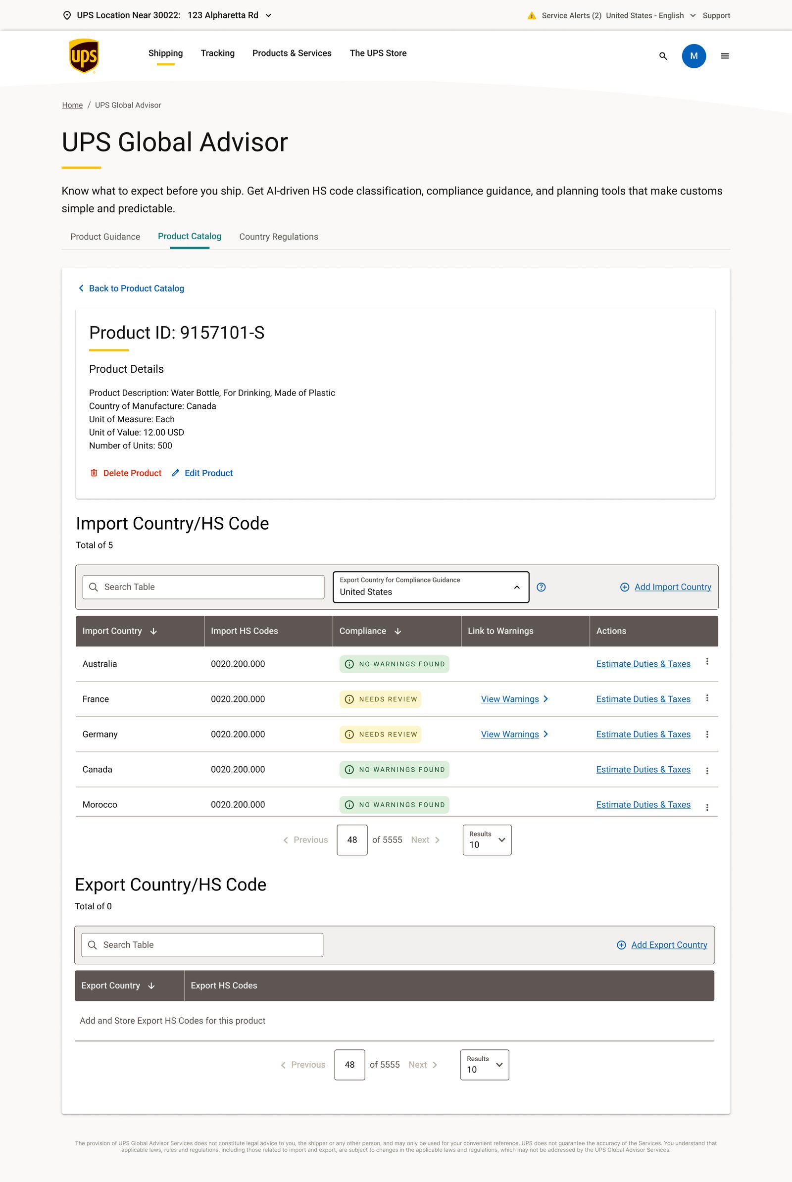Click Estimate Duties & Taxes for Germany
This screenshot has height=1182, width=792.
pyautogui.click(x=643, y=735)
